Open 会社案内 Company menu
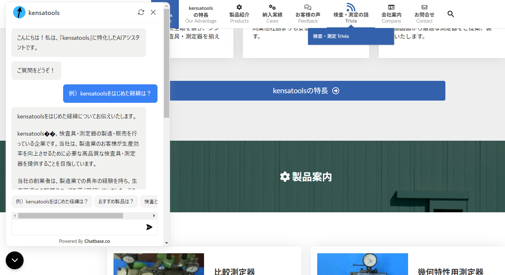The image size is (505, 275). click(391, 14)
